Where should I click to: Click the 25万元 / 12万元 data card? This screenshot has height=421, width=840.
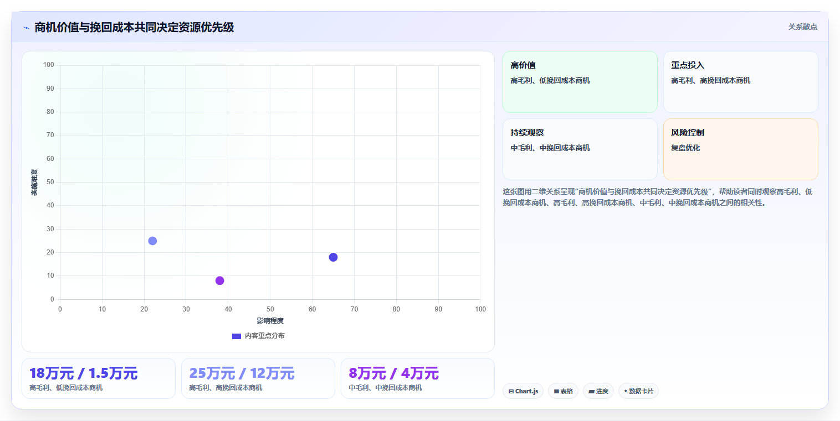[x=258, y=378]
